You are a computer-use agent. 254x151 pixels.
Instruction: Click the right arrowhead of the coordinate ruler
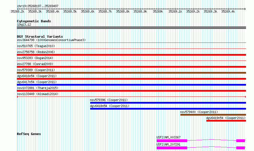(x=245, y=9)
